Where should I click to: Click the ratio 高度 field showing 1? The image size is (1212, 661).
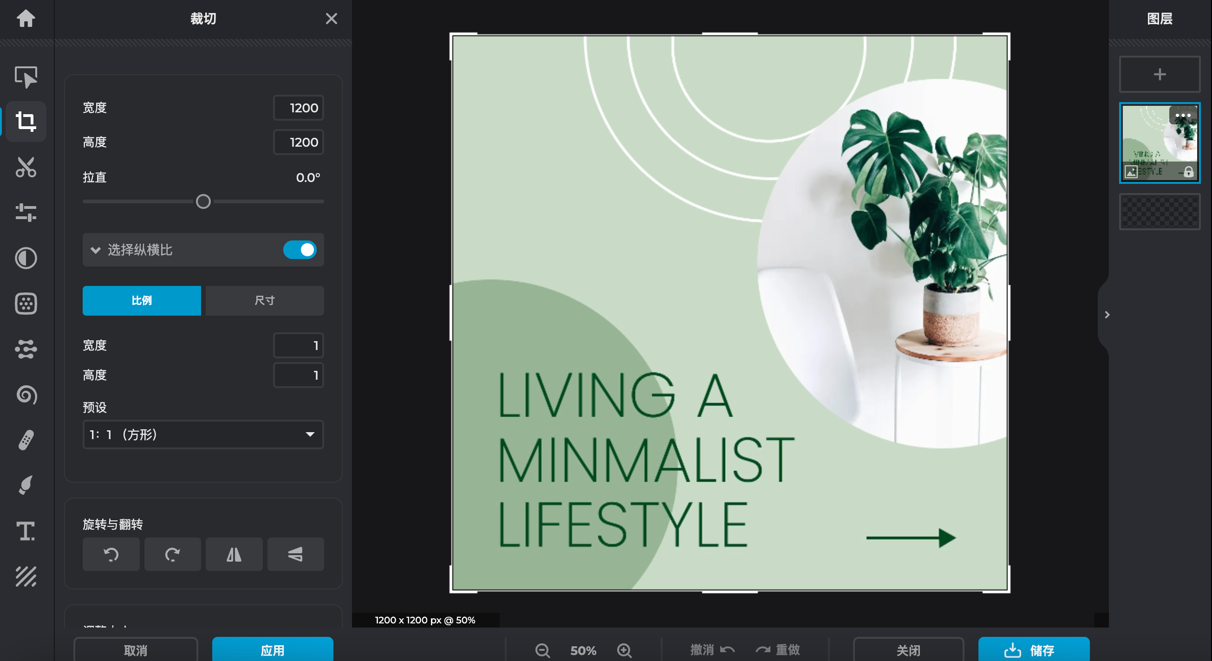(298, 375)
